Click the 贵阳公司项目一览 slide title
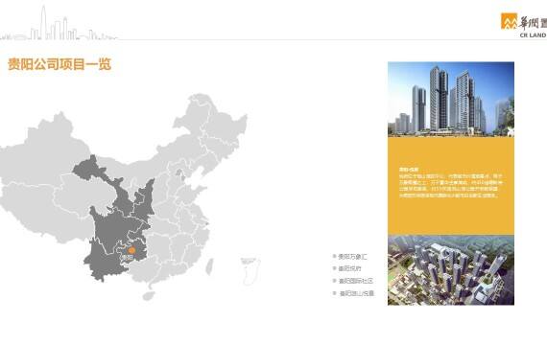This screenshot has width=547, height=345. pyautogui.click(x=59, y=64)
